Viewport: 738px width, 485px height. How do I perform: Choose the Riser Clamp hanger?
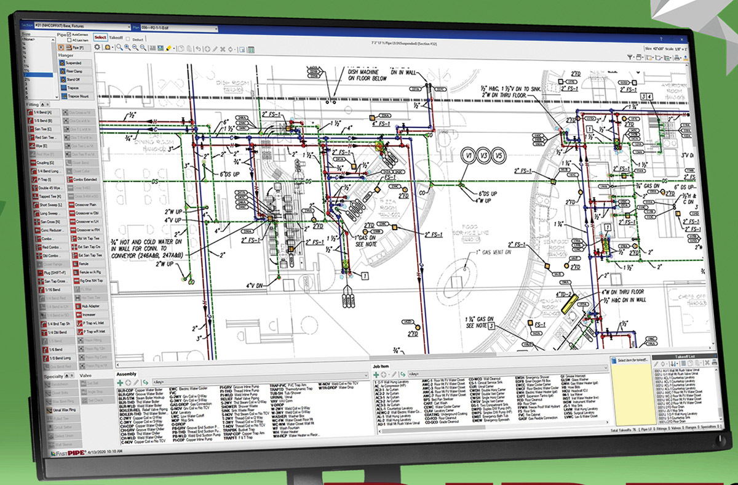click(x=73, y=71)
